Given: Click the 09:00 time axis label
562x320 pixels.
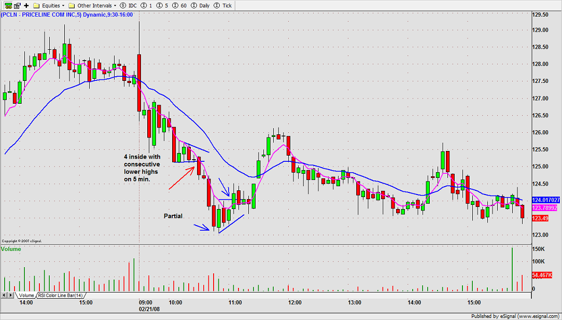Looking at the screenshot, I should click(146, 302).
